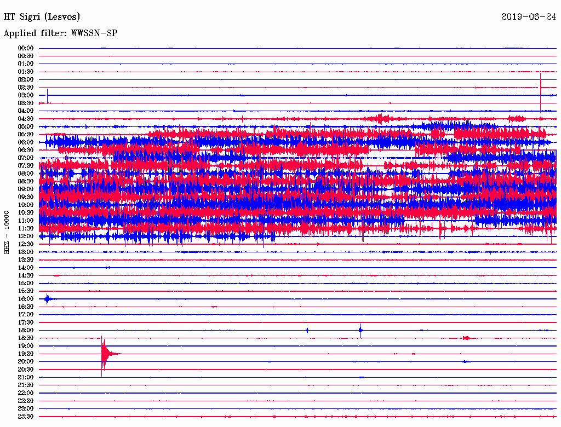Click the HHZ - 10000 axis label
This screenshot has width=561, height=427.
pos(7,232)
